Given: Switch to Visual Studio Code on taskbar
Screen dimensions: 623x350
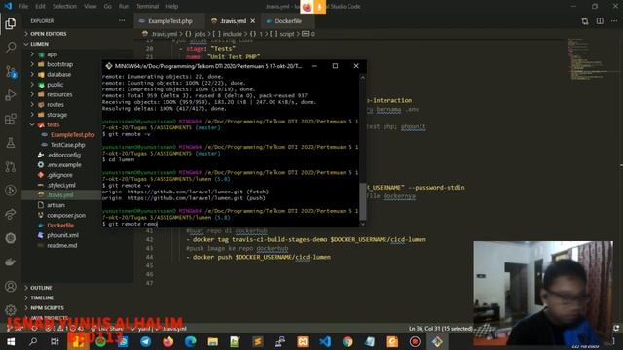Looking at the screenshot, I should coord(325,341).
